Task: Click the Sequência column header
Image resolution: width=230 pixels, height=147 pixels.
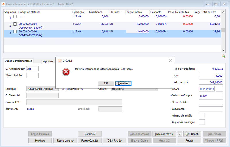Action: click(10, 12)
